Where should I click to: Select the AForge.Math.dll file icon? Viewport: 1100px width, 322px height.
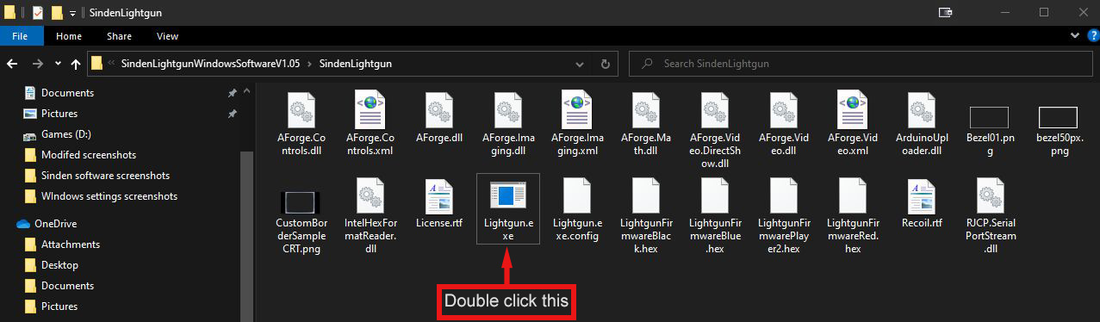[x=645, y=109]
